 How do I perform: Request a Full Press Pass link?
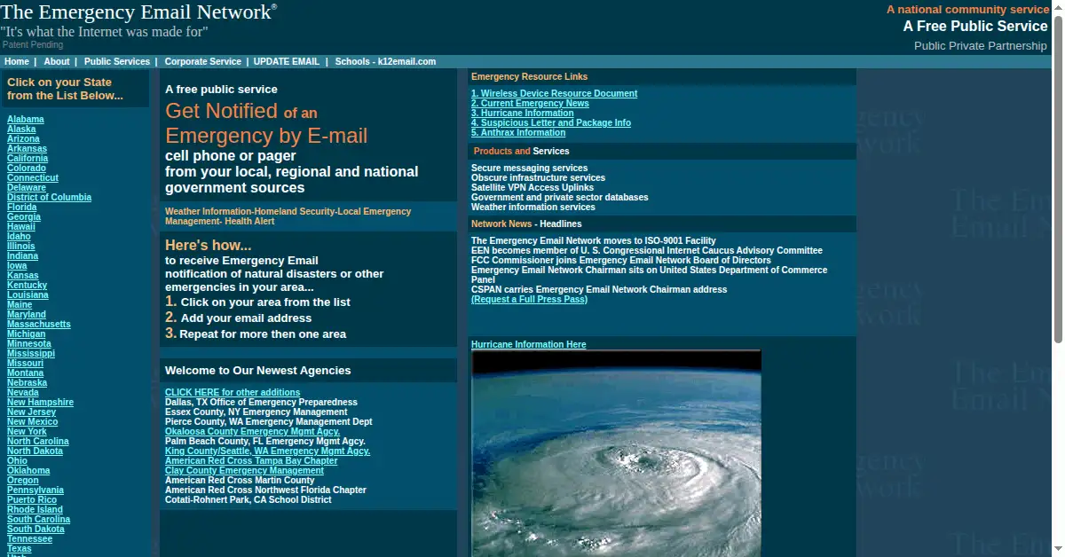tap(529, 299)
